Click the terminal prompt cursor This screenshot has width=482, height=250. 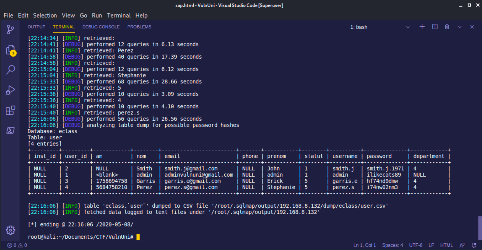point(138,237)
